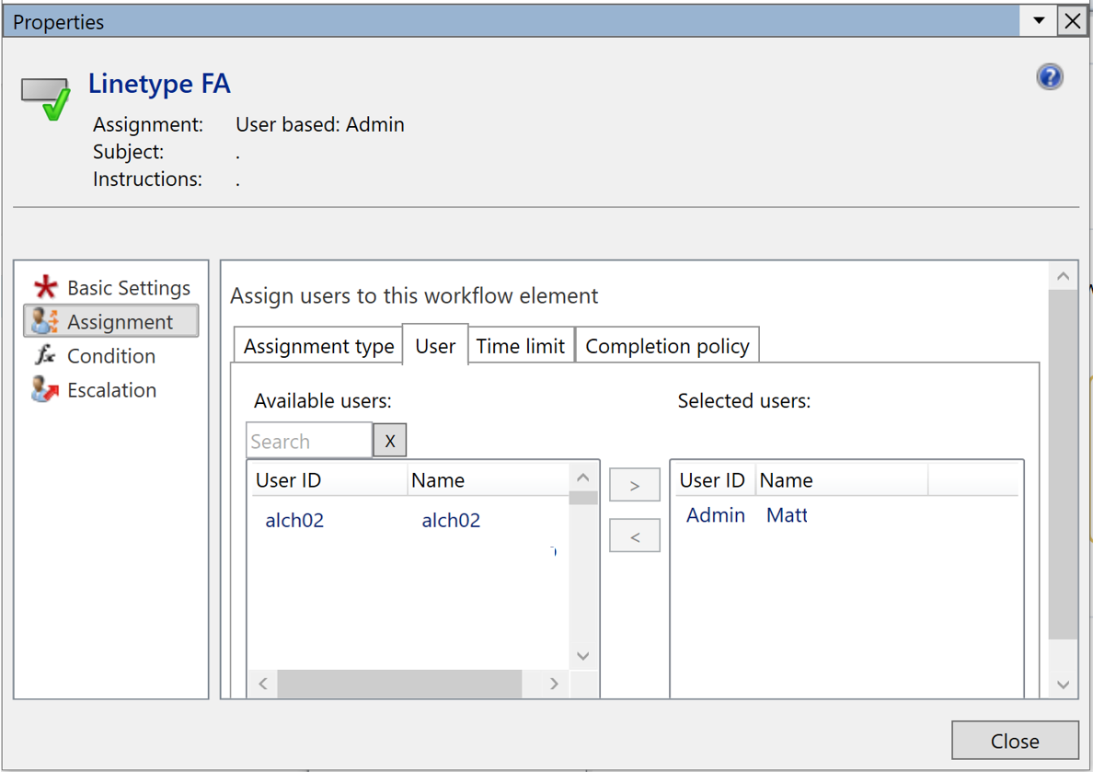Open the blue help question mark icon
Image resolution: width=1093 pixels, height=772 pixels.
(1049, 76)
